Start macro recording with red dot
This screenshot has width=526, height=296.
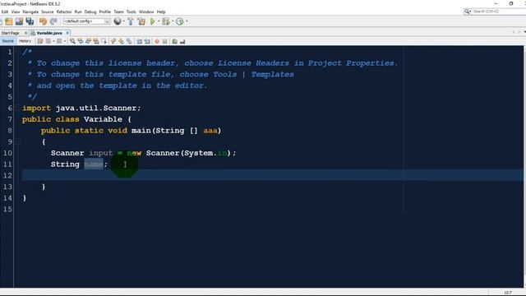157,41
